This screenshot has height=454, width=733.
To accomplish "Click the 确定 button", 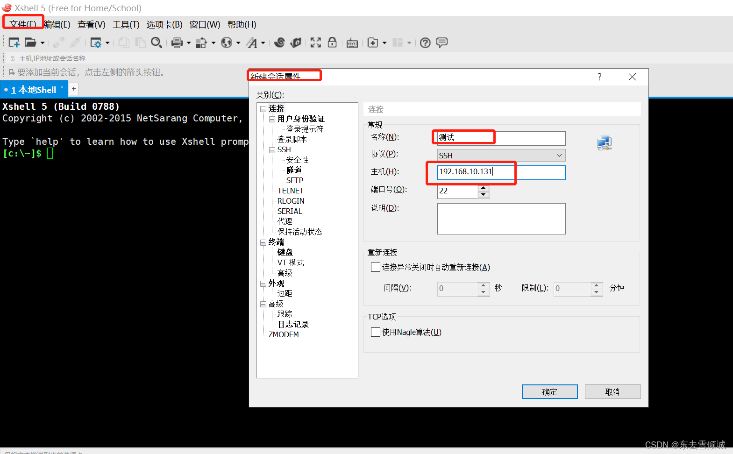I will click(x=549, y=392).
